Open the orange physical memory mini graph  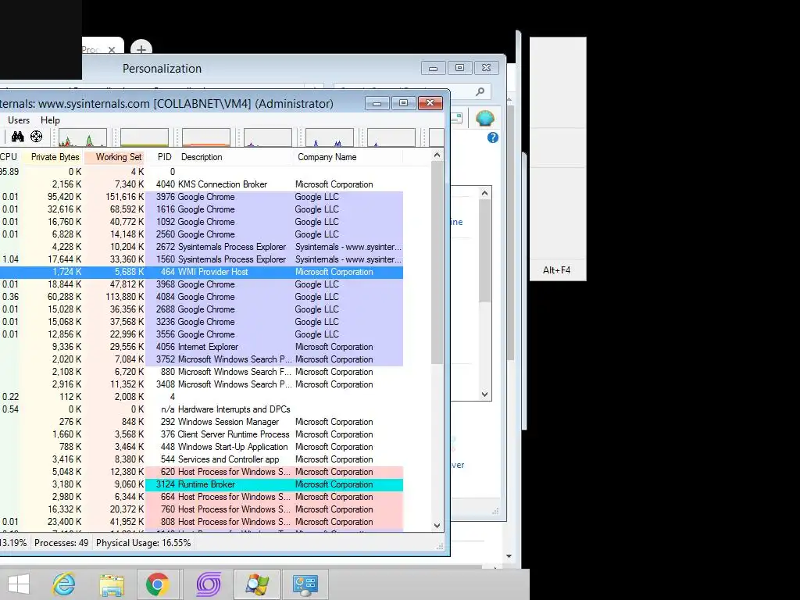[x=206, y=137]
